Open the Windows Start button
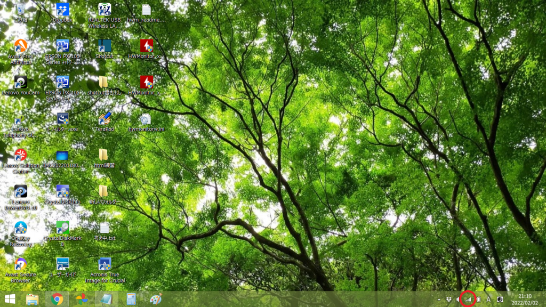Screen dimensions: 546x307 tap(10, 299)
